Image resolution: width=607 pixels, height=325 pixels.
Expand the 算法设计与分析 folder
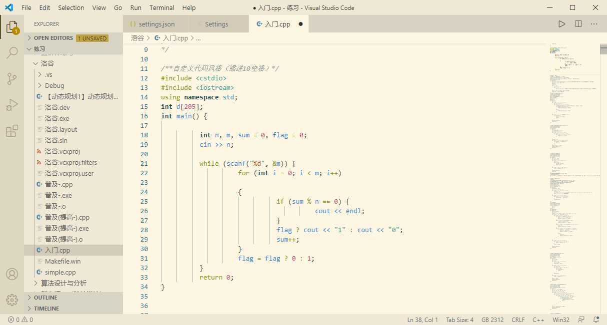pos(73,283)
